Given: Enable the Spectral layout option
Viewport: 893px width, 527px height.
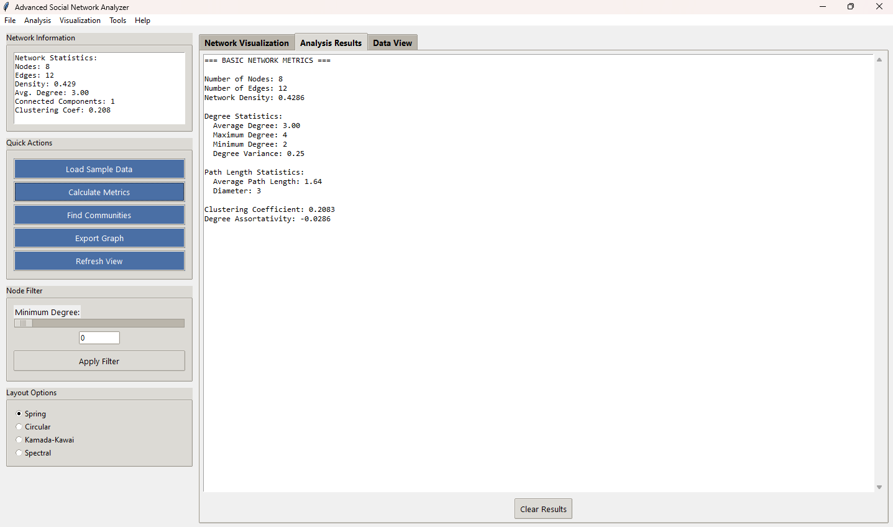Looking at the screenshot, I should (x=19, y=453).
